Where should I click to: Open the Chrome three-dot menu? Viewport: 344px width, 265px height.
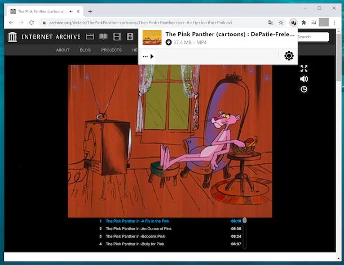[334, 23]
